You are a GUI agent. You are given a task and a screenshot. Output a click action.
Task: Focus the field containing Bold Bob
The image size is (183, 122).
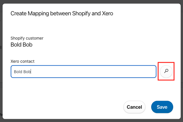pyautogui.click(x=84, y=72)
